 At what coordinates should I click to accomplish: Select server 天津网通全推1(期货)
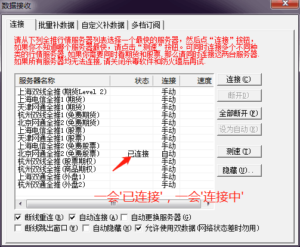(x=51, y=107)
